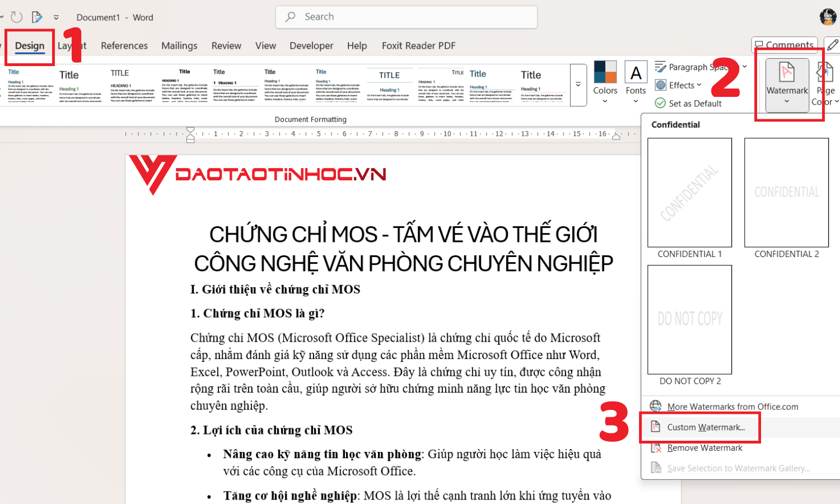This screenshot has height=504, width=840.
Task: Click Set as Default icon
Action: coord(660,103)
